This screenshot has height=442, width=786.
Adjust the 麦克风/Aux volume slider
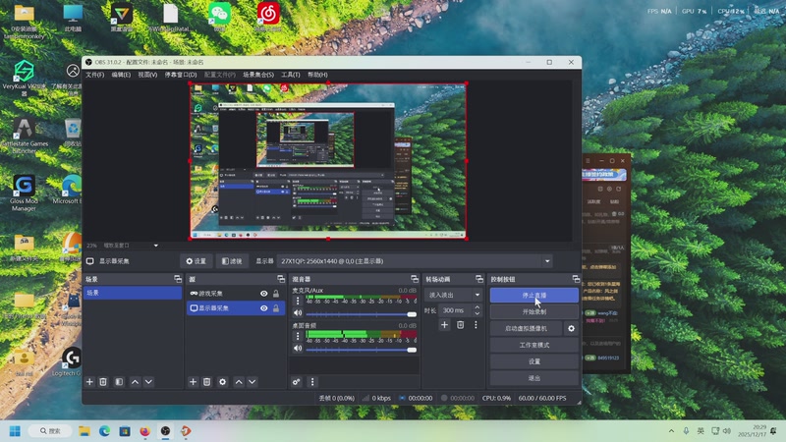click(x=361, y=314)
